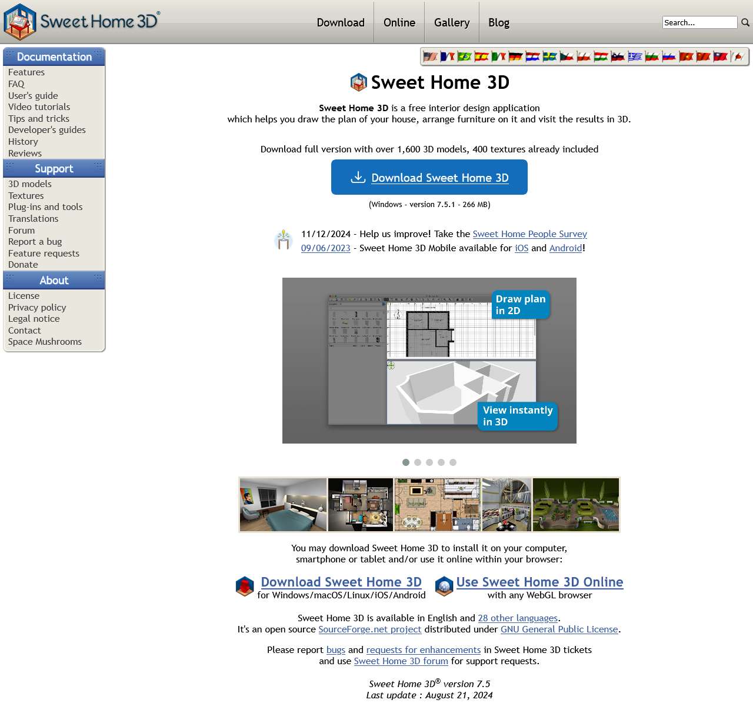Image resolution: width=753 pixels, height=703 pixels.
Task: Show the fourth slide via carousel dot
Action: pyautogui.click(x=441, y=462)
